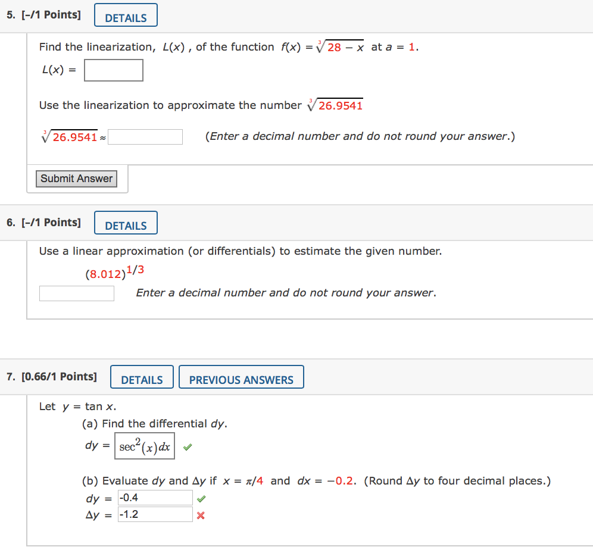Open DETAILS for question 5
This screenshot has height=550, width=593.
(x=126, y=15)
